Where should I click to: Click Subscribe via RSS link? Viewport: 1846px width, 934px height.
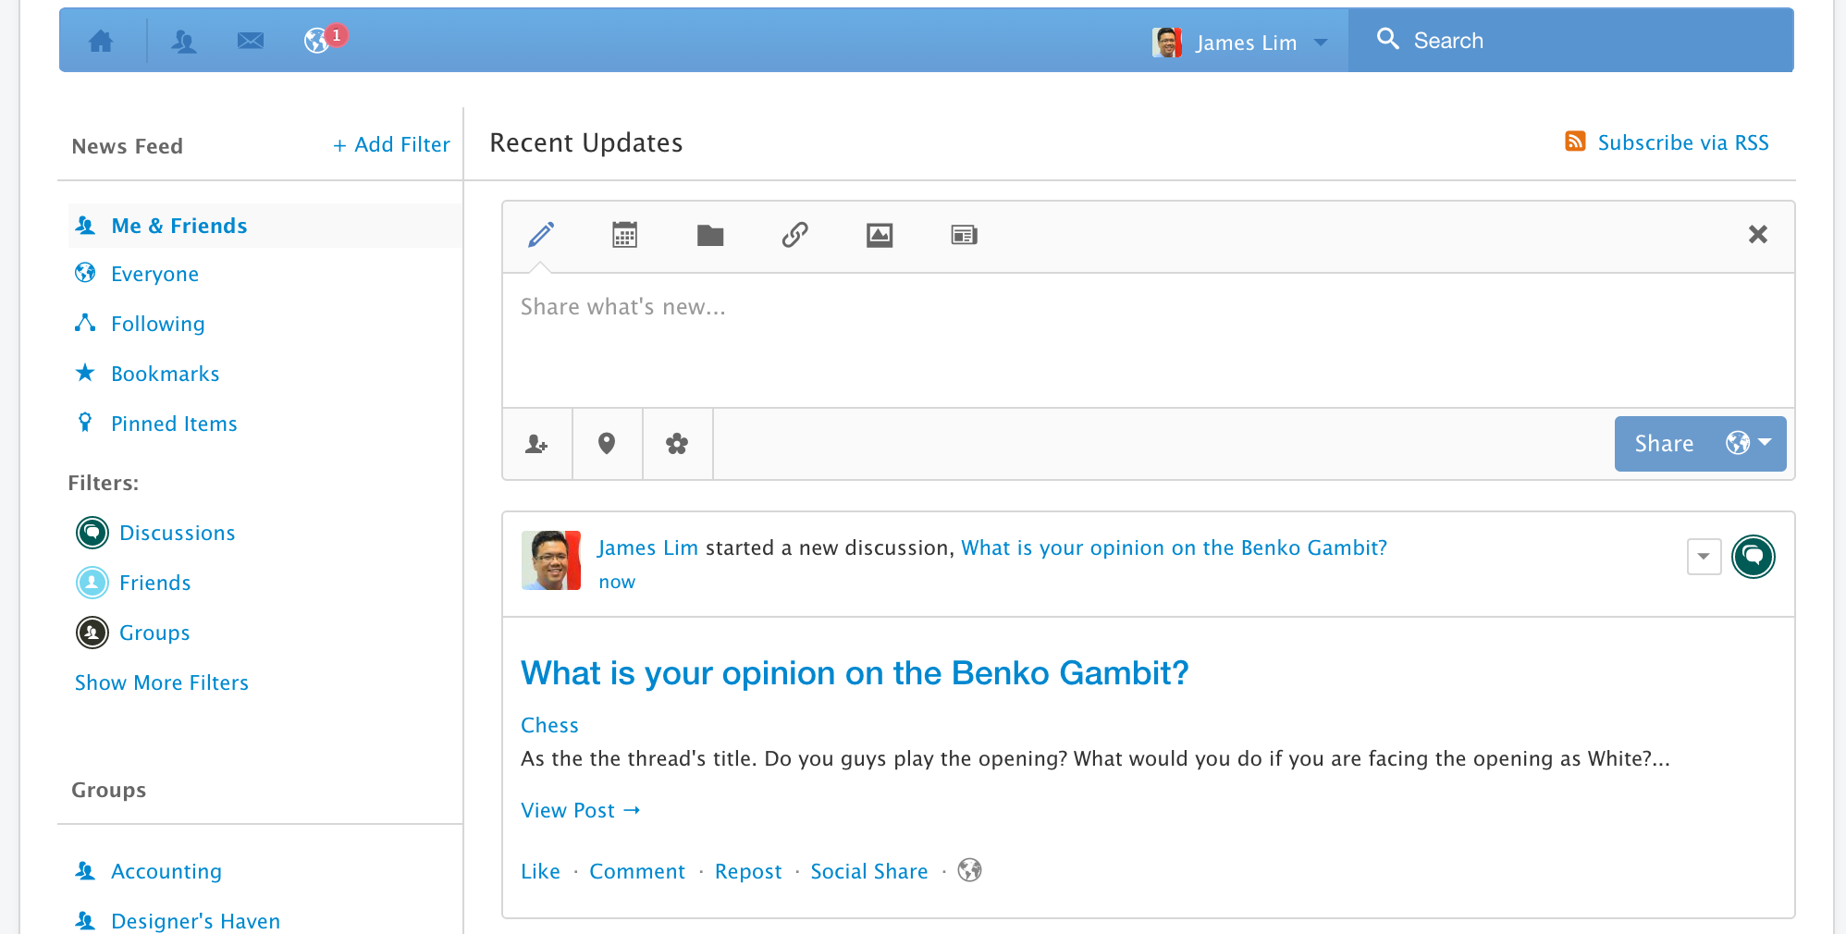pyautogui.click(x=1682, y=142)
